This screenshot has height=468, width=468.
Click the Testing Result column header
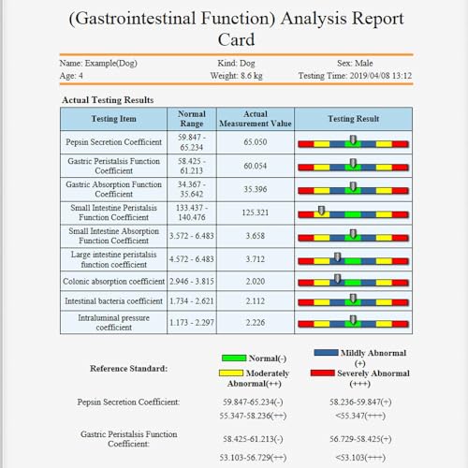click(353, 119)
